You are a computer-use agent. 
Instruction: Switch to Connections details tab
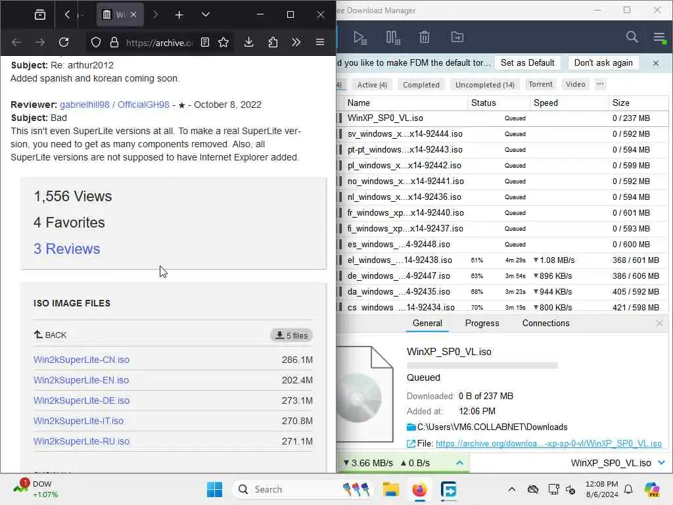[x=545, y=324]
